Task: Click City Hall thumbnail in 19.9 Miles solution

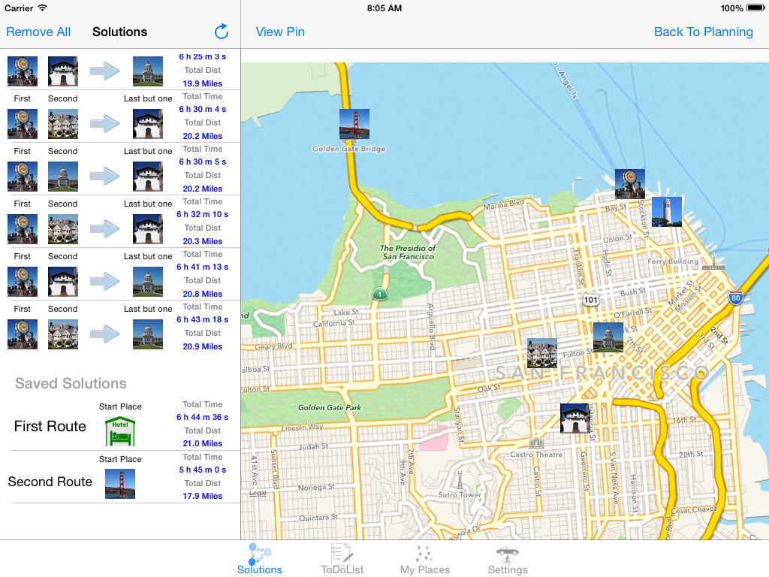Action: (x=148, y=71)
